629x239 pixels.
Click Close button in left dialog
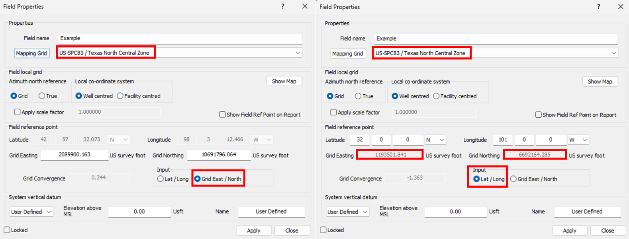pos(292,231)
